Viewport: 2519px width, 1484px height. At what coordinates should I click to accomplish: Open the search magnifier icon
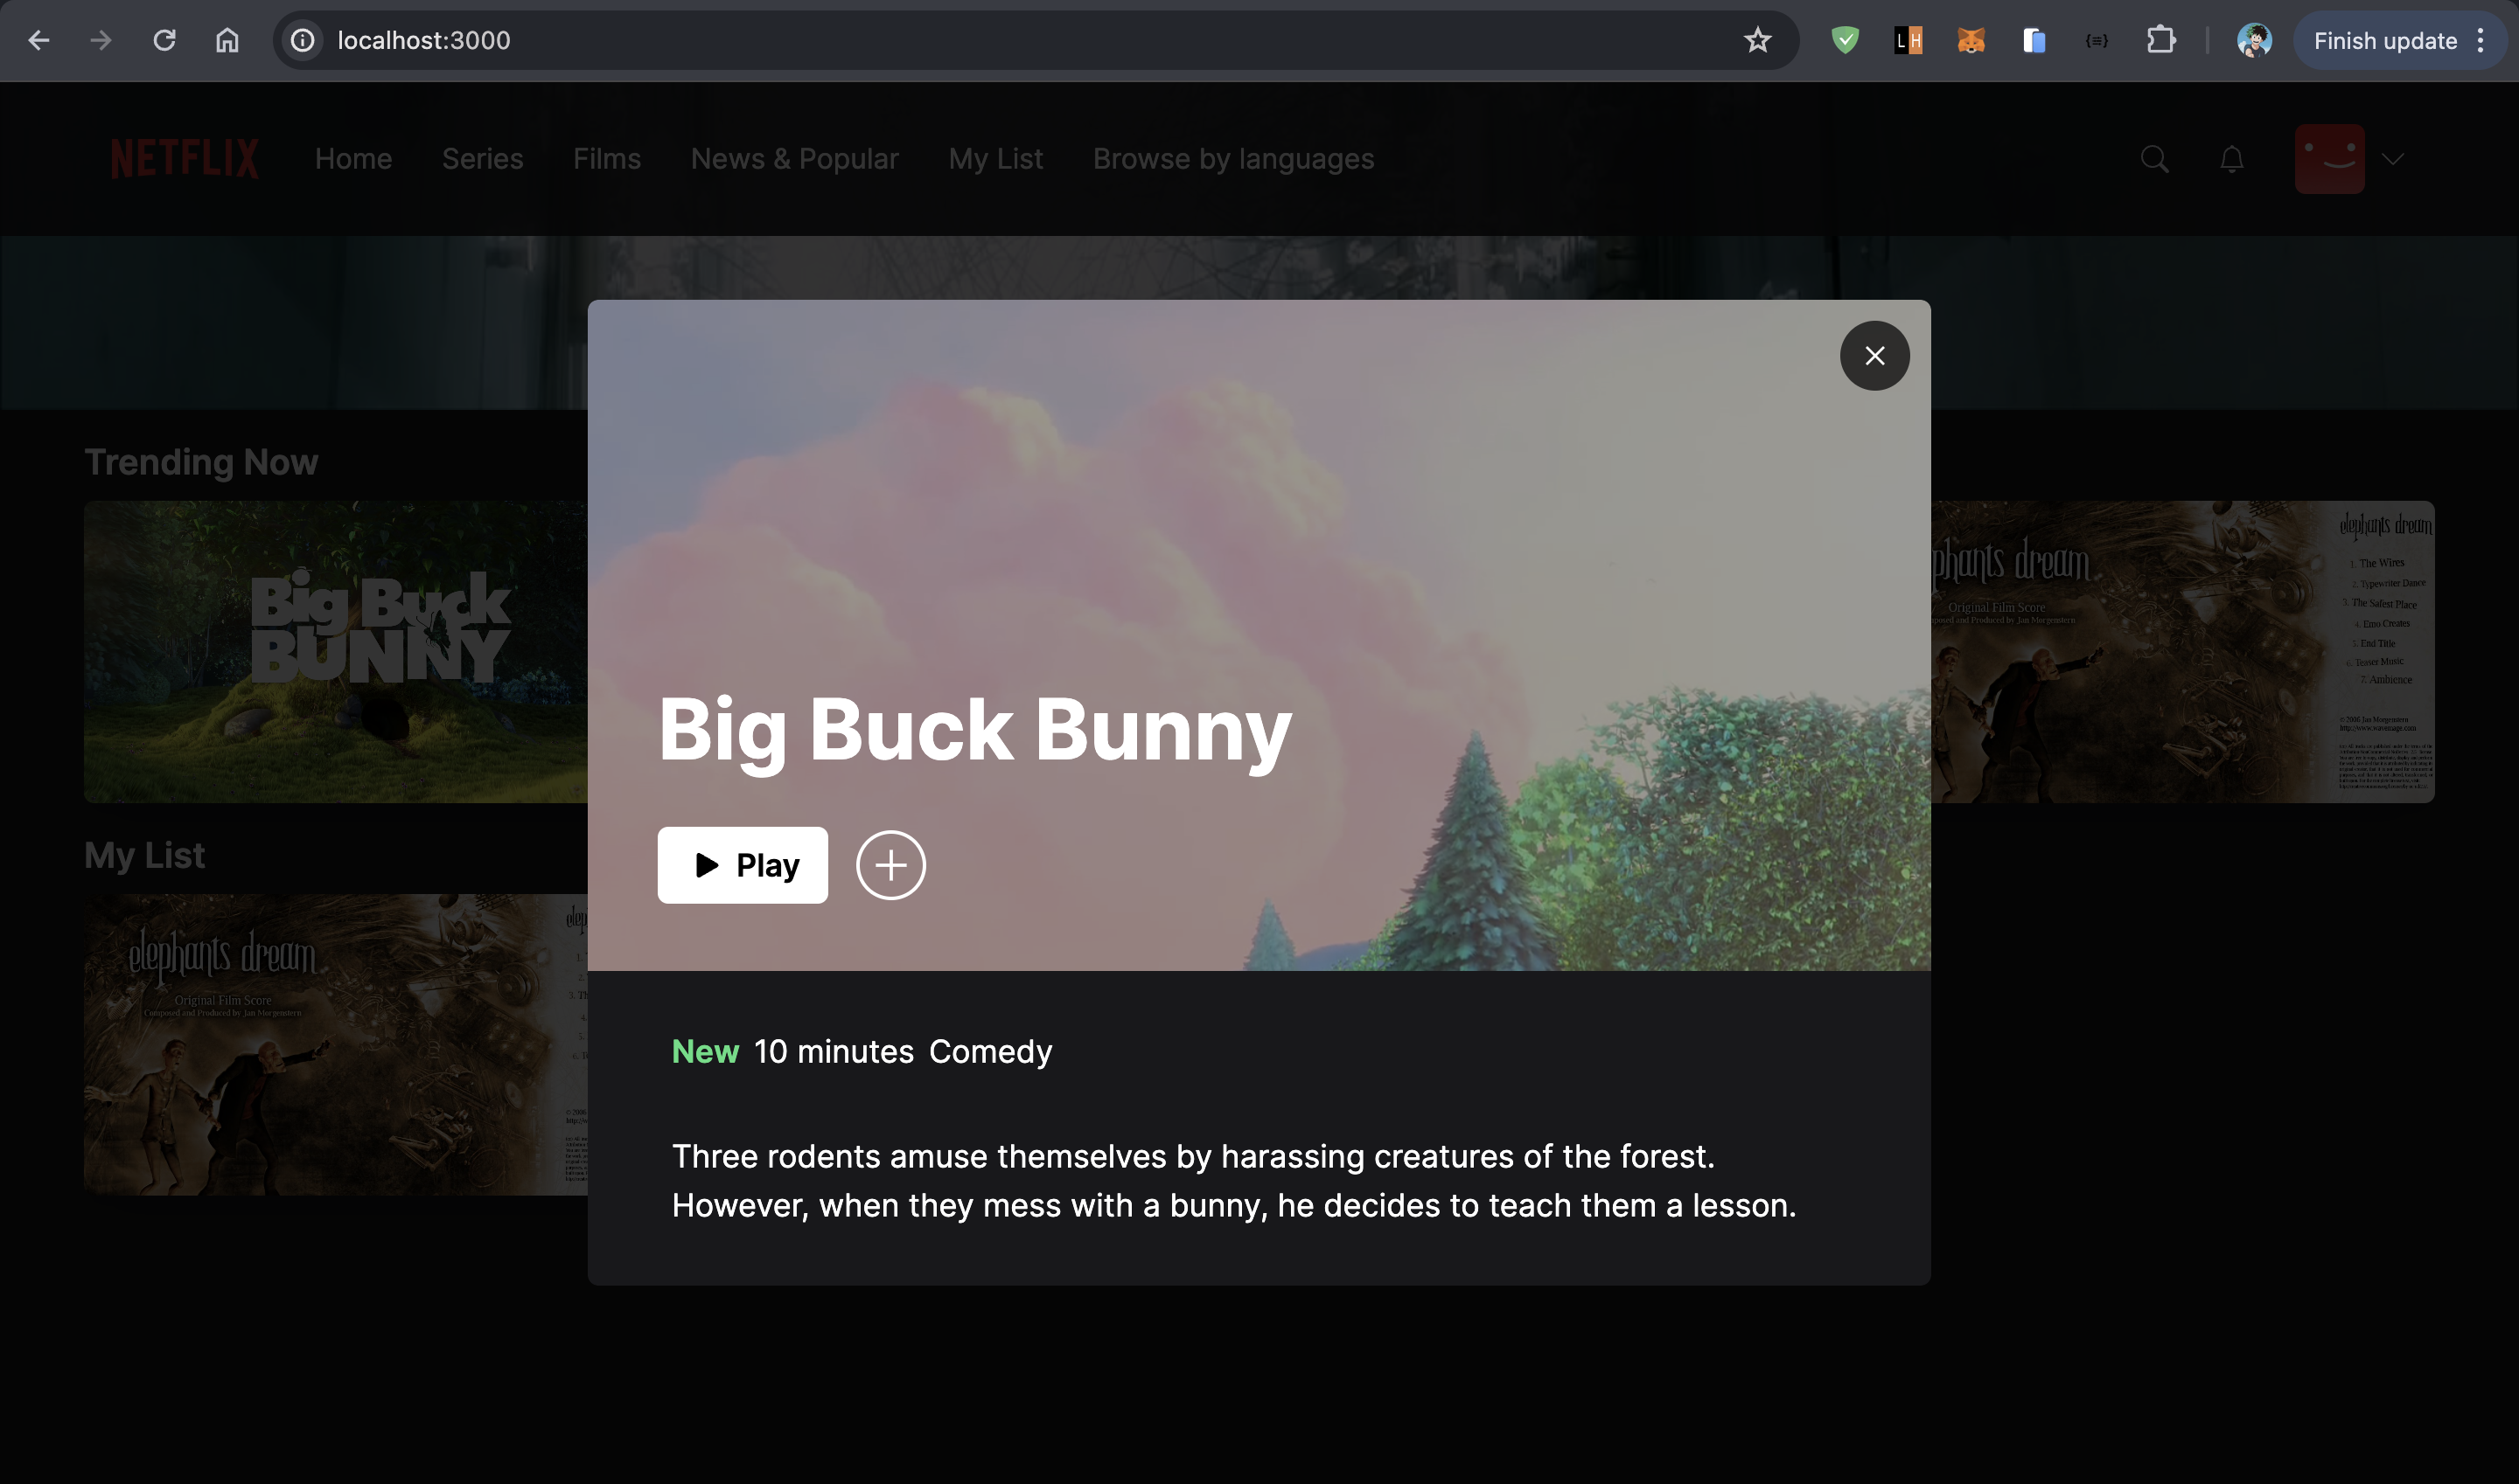[x=2153, y=159]
